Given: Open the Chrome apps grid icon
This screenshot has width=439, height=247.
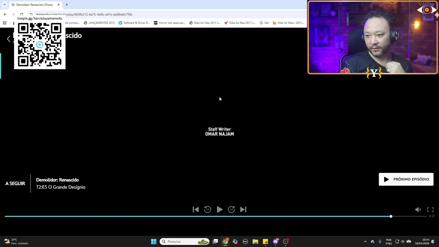Looking at the screenshot, I should [4, 23].
